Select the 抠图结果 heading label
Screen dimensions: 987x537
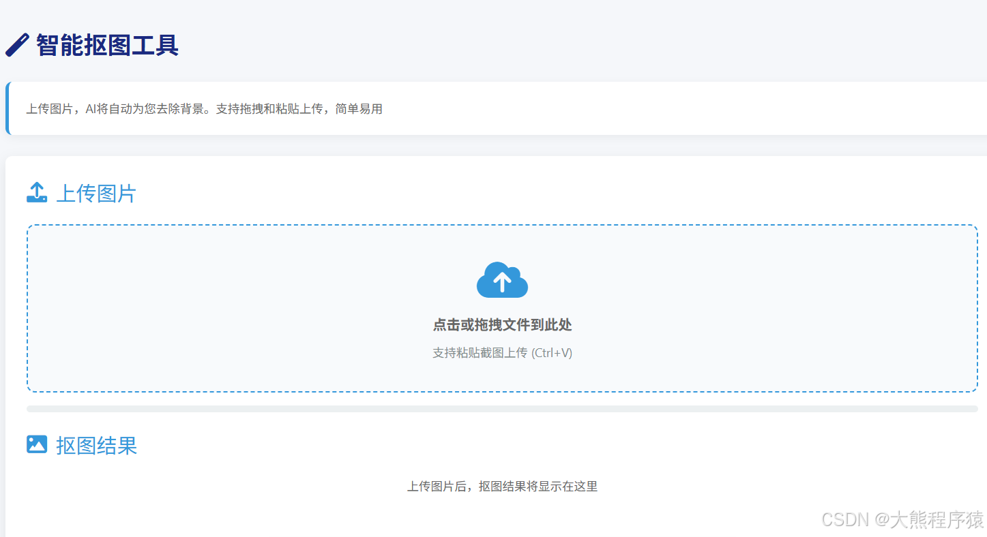point(96,445)
